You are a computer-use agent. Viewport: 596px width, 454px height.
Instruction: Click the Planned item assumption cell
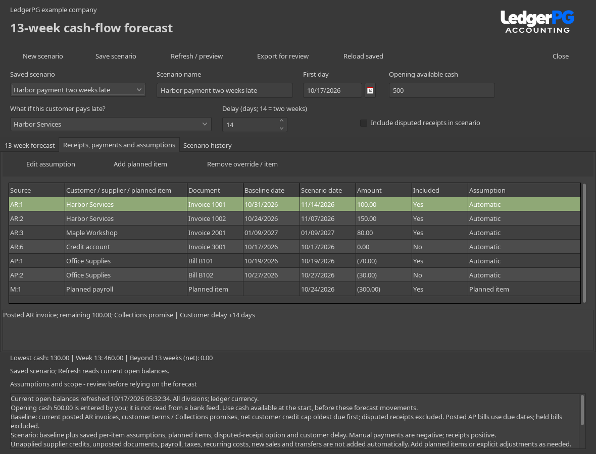coord(524,289)
